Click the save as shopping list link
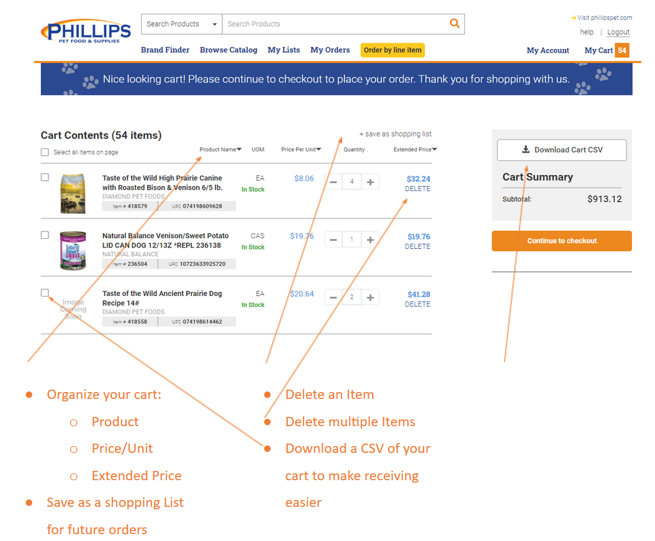The image size is (655, 541). coord(395,133)
